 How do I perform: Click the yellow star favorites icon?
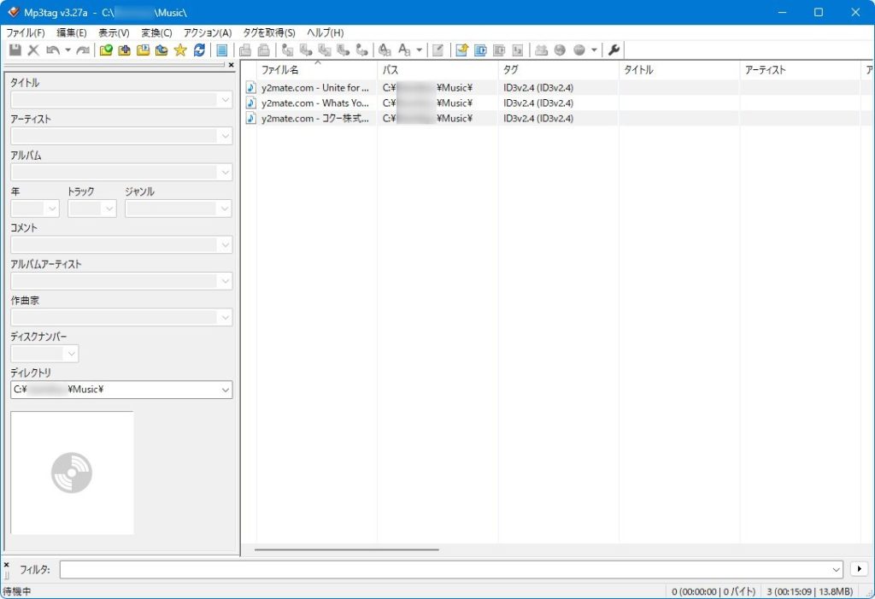(x=180, y=50)
